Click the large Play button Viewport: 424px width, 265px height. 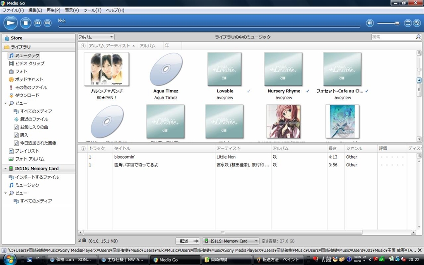point(10,23)
